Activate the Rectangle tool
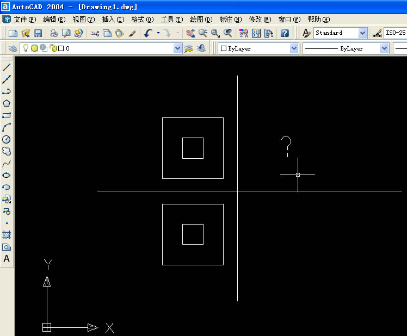Viewport: 407px width, 336px height. [x=7, y=115]
